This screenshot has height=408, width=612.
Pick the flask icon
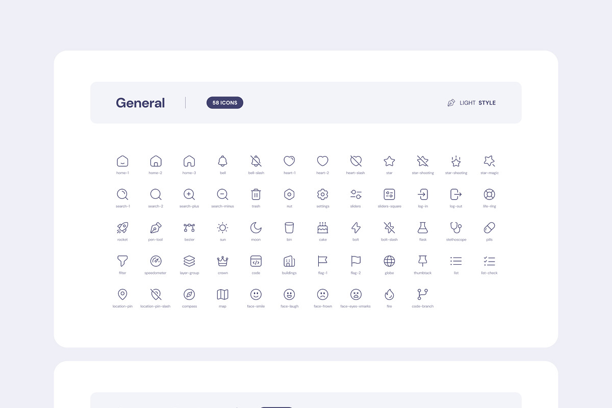(x=423, y=228)
